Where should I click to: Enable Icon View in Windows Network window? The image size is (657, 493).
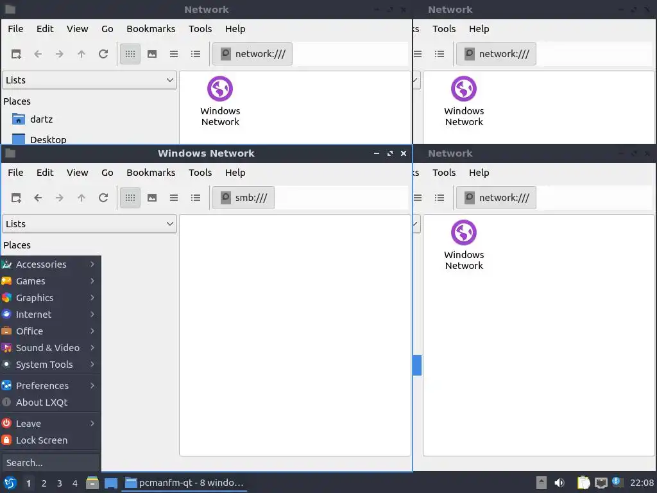click(x=130, y=198)
